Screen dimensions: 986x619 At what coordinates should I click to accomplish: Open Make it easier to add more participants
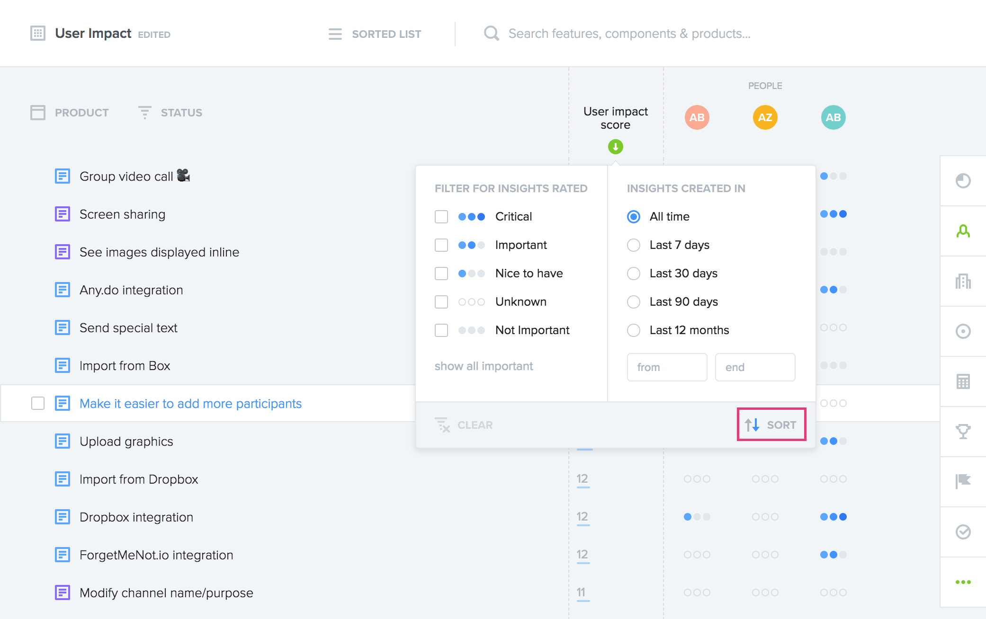pos(190,404)
